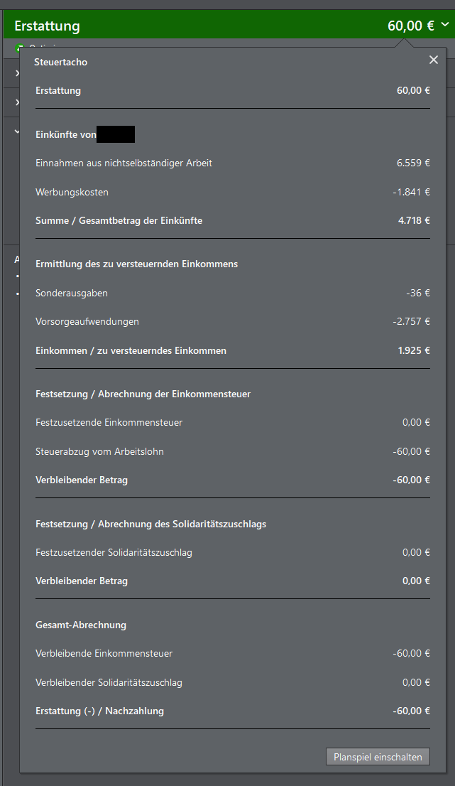Viewport: 455px width, 786px height.
Task: Expand the topmost collapsed section arrow at left edge
Action: (x=17, y=72)
